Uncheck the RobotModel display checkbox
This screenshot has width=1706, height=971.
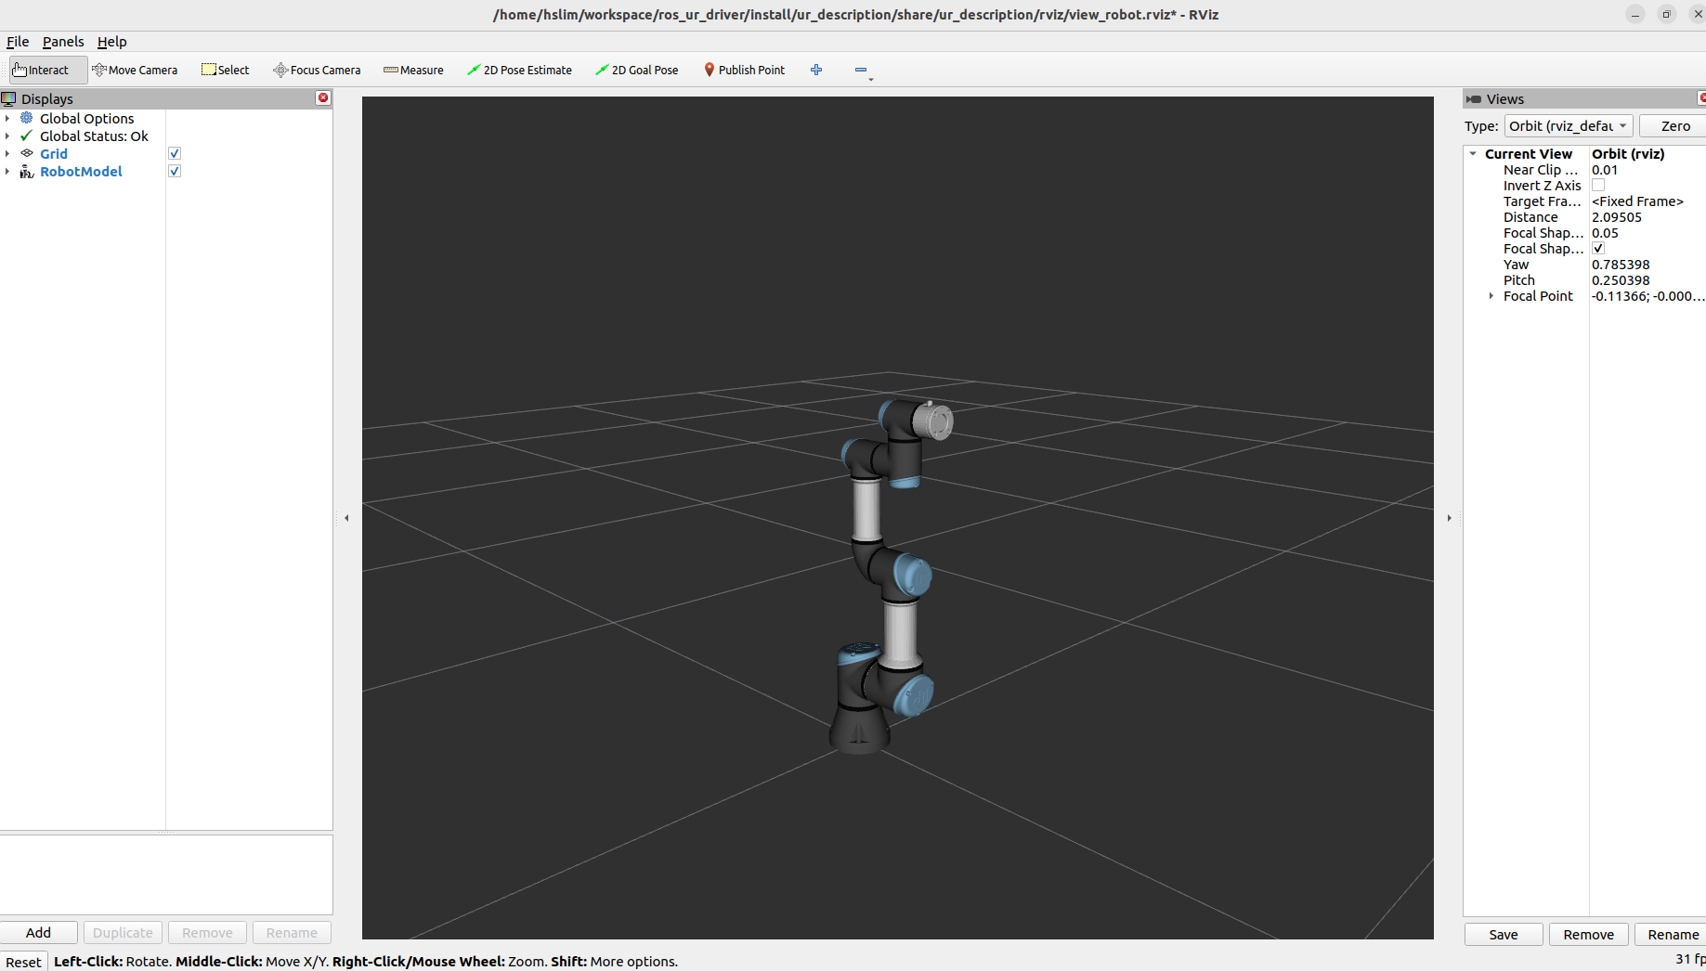[175, 171]
